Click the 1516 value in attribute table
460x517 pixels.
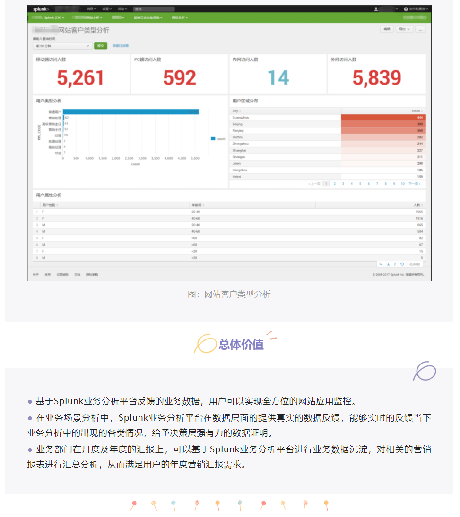(x=419, y=218)
